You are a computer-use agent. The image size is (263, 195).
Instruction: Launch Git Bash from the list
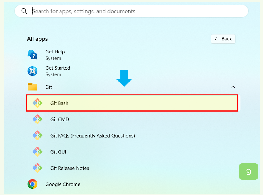[x=132, y=103]
